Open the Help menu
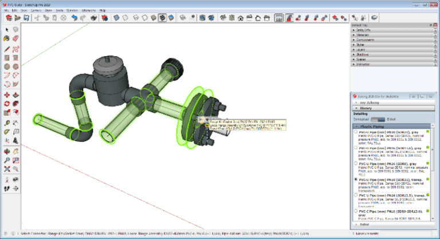 point(103,10)
